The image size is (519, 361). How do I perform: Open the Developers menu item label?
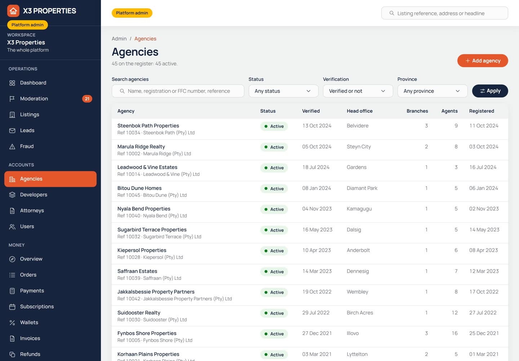point(34,195)
